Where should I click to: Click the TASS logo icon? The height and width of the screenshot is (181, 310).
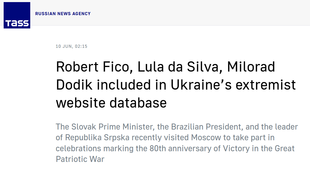(x=17, y=15)
